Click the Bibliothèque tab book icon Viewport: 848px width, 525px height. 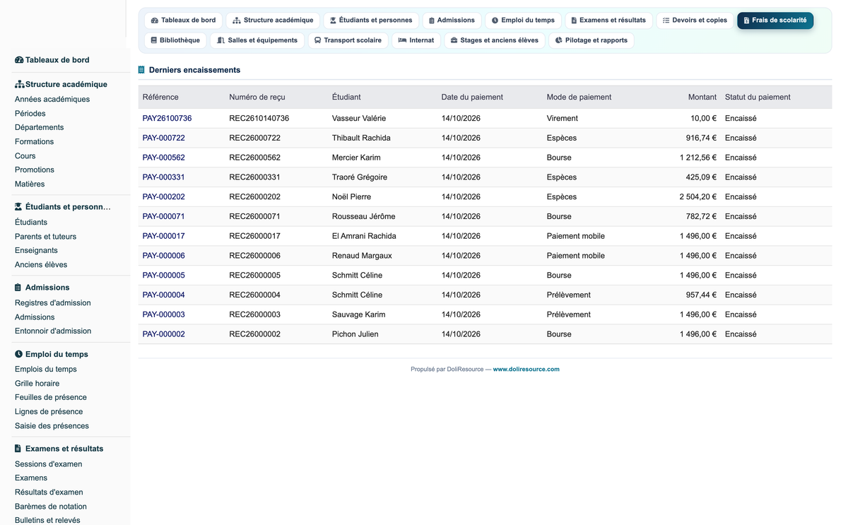click(154, 40)
